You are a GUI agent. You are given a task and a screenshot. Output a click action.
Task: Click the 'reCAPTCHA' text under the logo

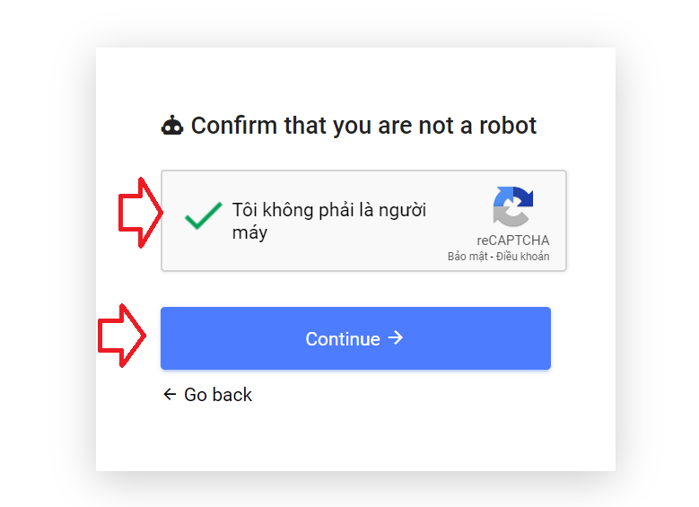(513, 240)
